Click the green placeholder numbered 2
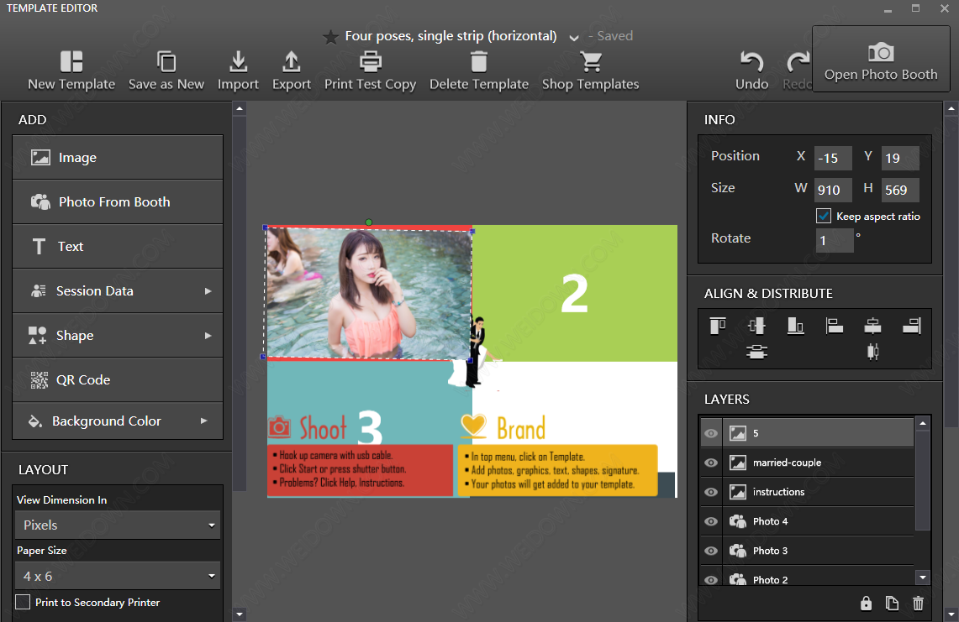 (x=575, y=293)
